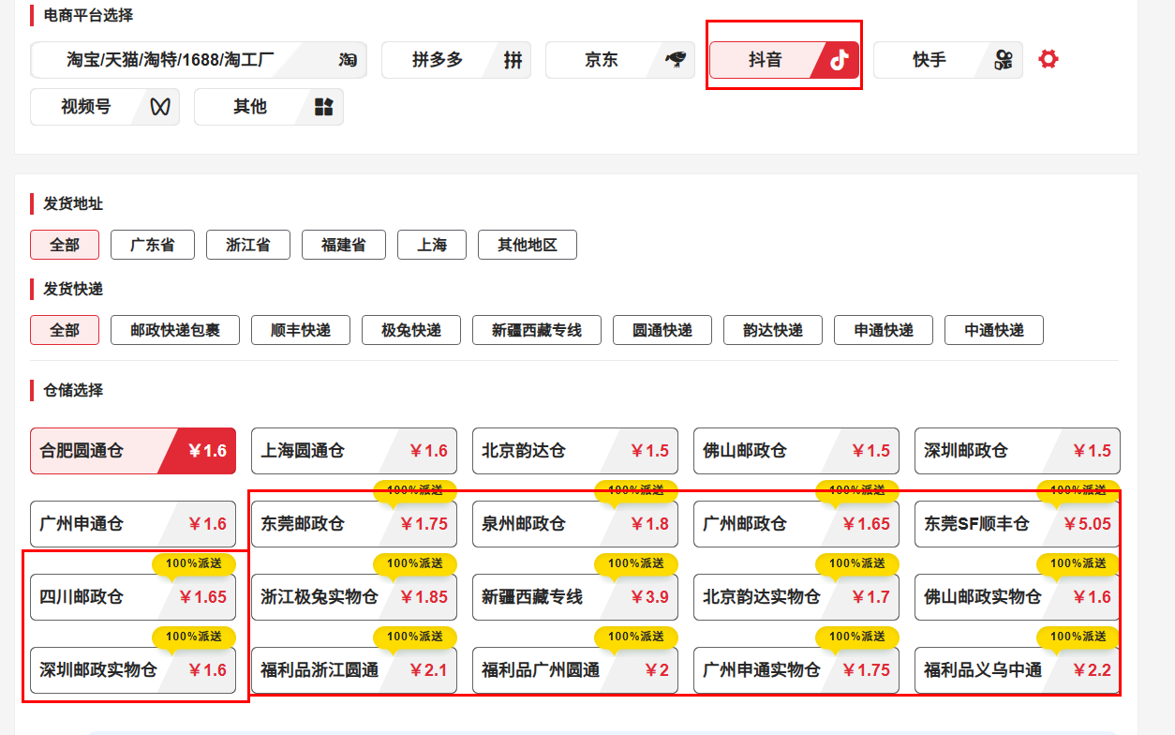Image resolution: width=1175 pixels, height=735 pixels.
Task: Select the 东莞SF顺丰仓 warehouse
Action: [1018, 524]
